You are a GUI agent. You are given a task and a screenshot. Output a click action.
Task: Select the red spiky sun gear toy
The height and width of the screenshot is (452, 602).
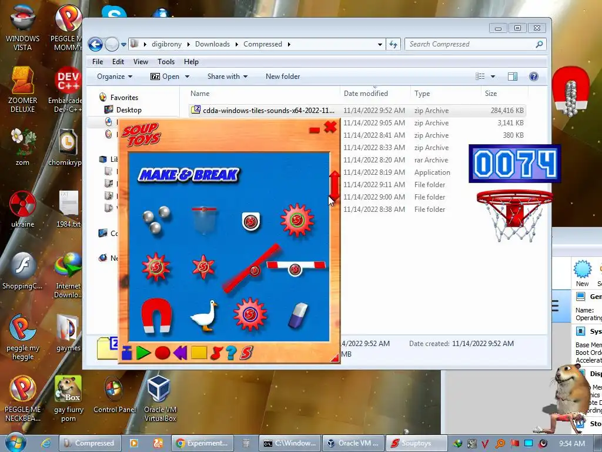(x=156, y=267)
